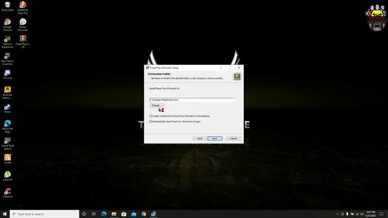Open network status in the tray

(x=357, y=214)
